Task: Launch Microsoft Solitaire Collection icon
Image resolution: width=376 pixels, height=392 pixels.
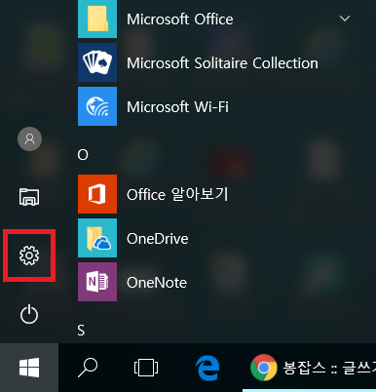Action: pyautogui.click(x=97, y=62)
